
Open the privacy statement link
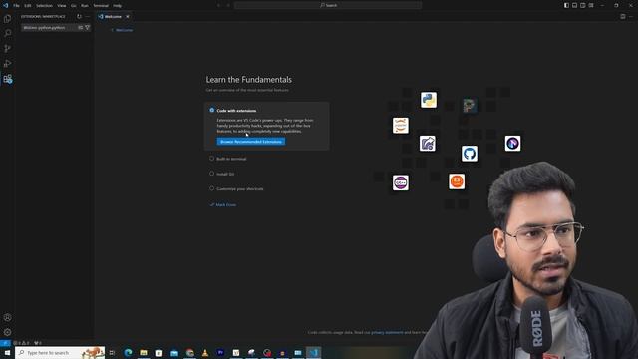[x=387, y=332]
